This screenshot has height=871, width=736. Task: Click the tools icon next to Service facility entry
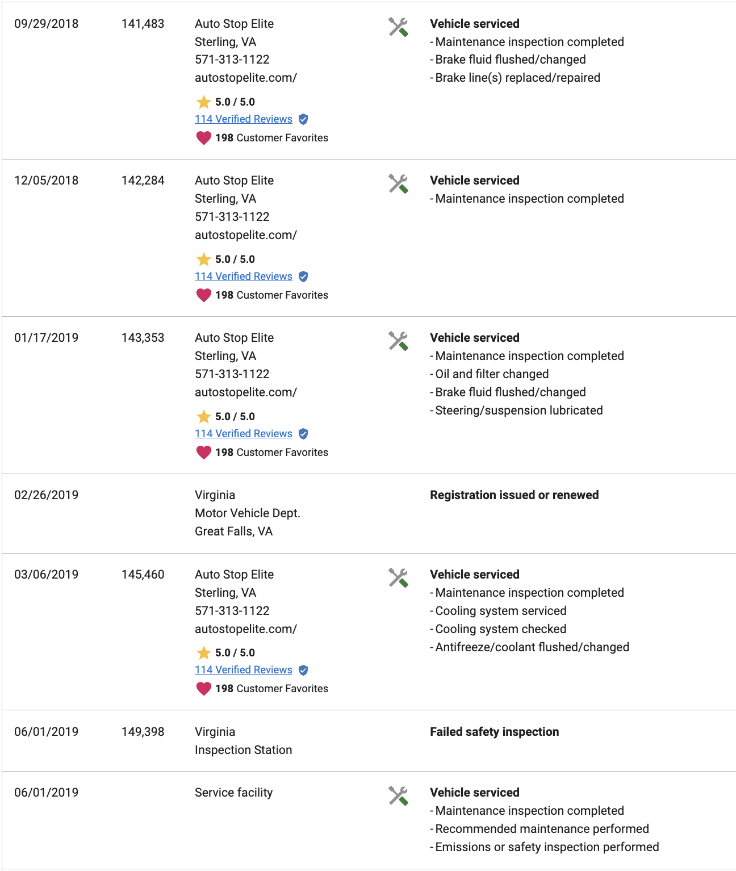(x=398, y=795)
